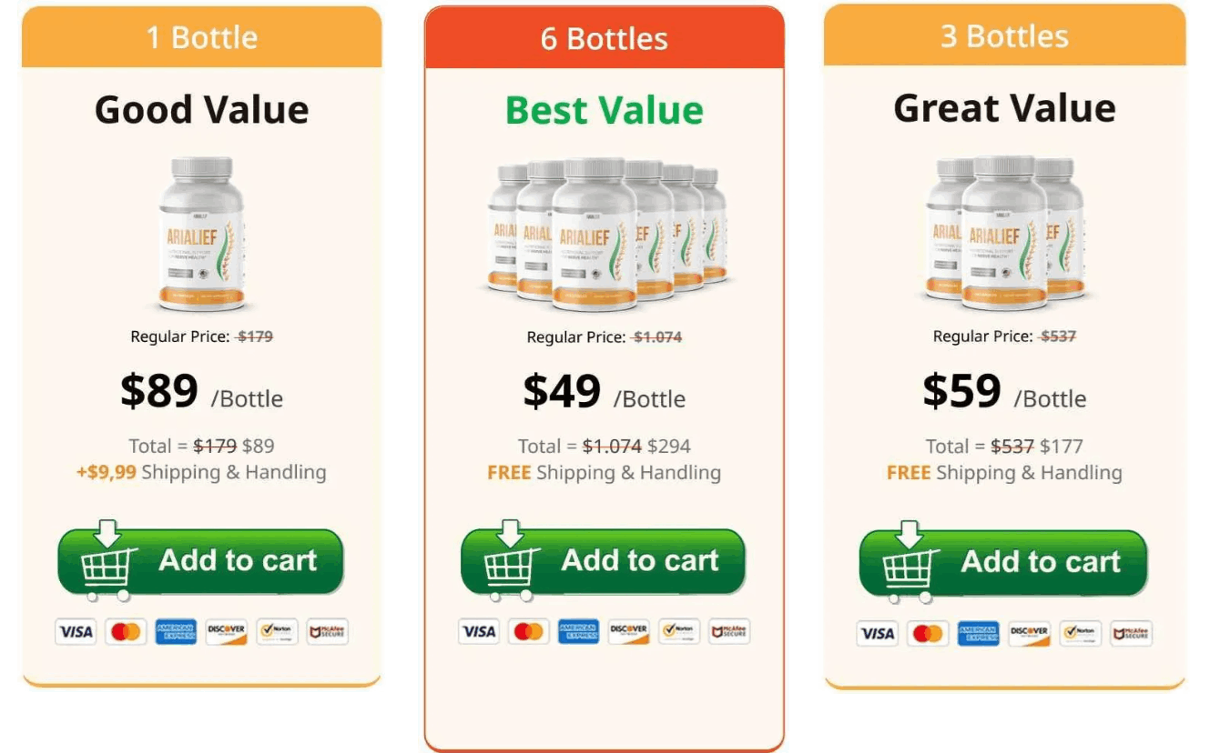Image resolution: width=1220 pixels, height=753 pixels.
Task: Click the single Arialief bottle image
Action: 201,233
